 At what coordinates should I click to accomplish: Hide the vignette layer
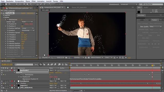pyautogui.click(x=2, y=86)
